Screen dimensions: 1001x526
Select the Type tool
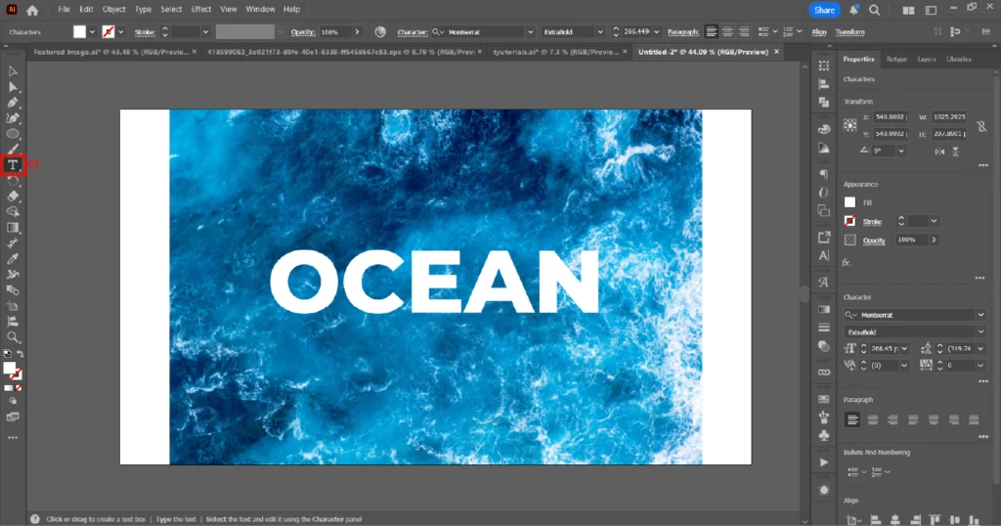(12, 165)
